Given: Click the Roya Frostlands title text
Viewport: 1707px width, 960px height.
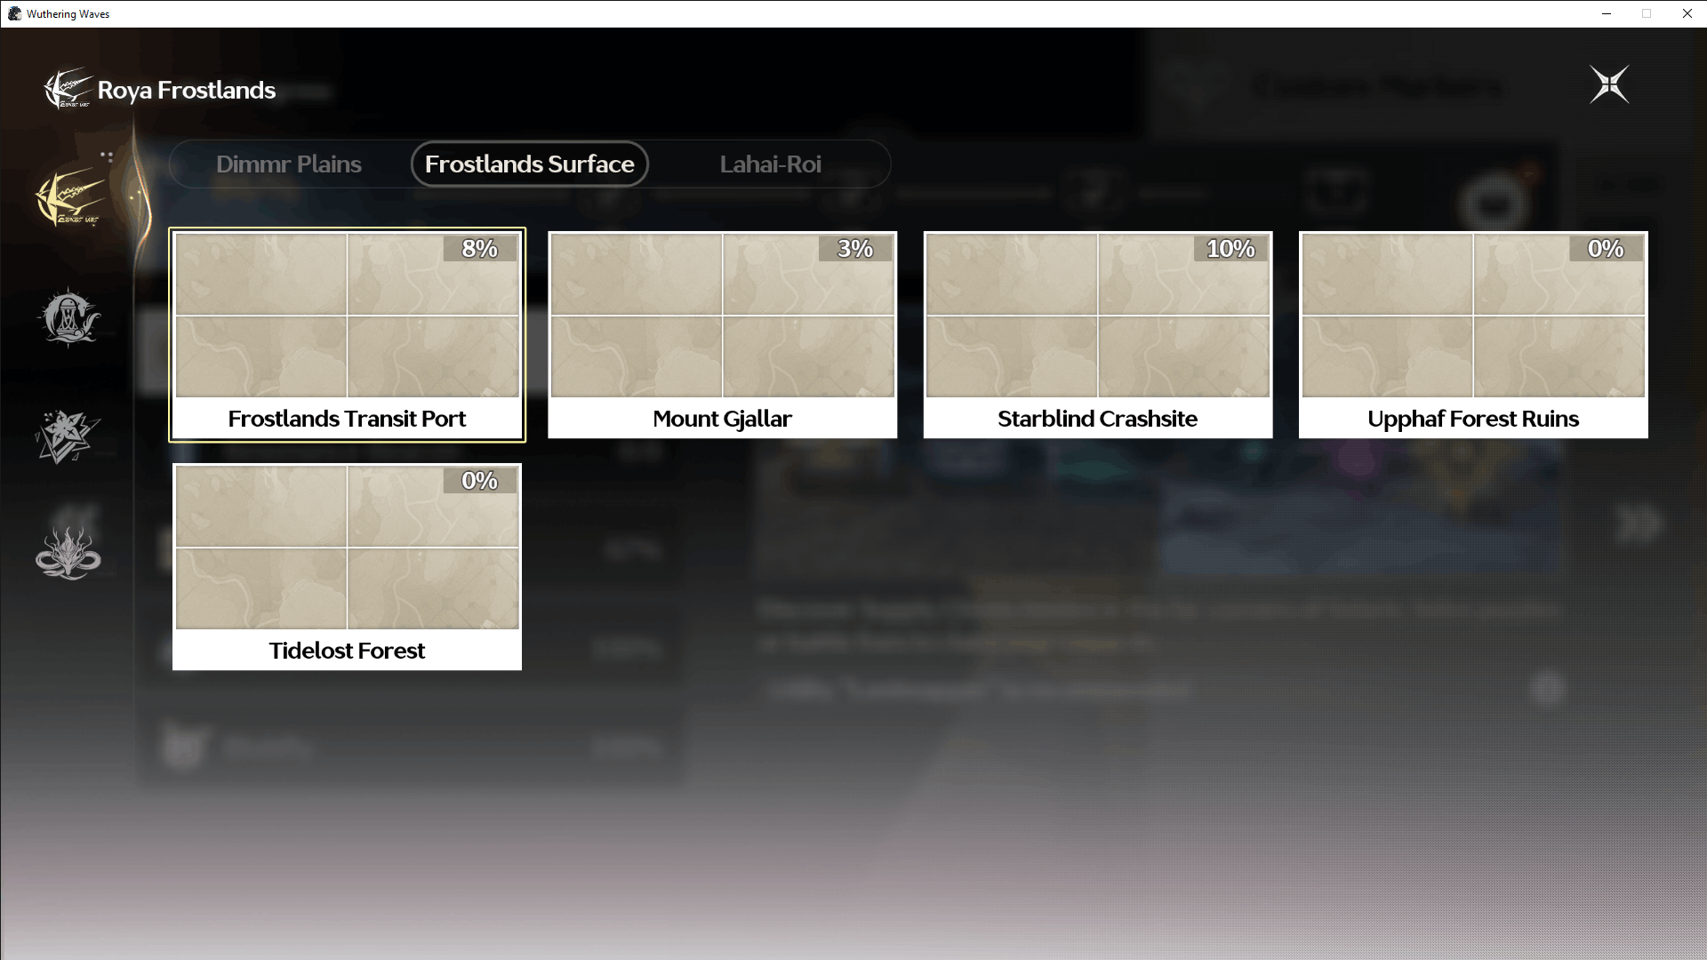Looking at the screenshot, I should point(187,90).
